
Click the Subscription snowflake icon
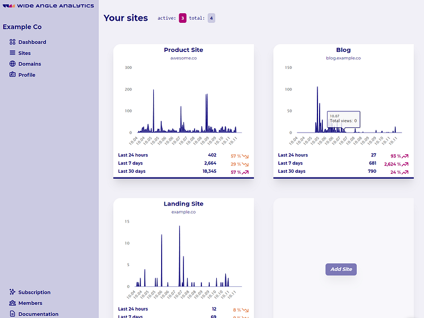click(x=12, y=292)
